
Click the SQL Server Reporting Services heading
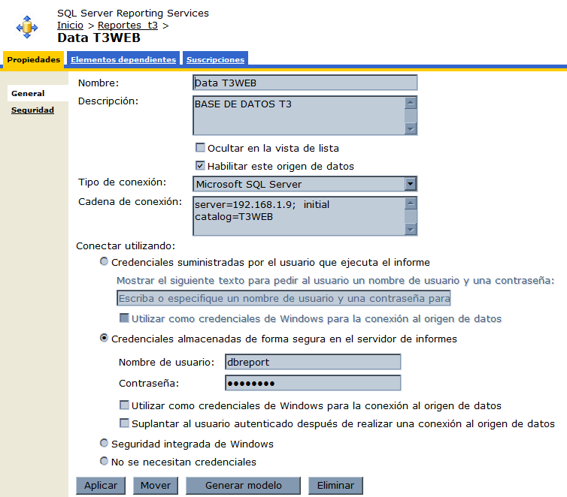pos(133,14)
